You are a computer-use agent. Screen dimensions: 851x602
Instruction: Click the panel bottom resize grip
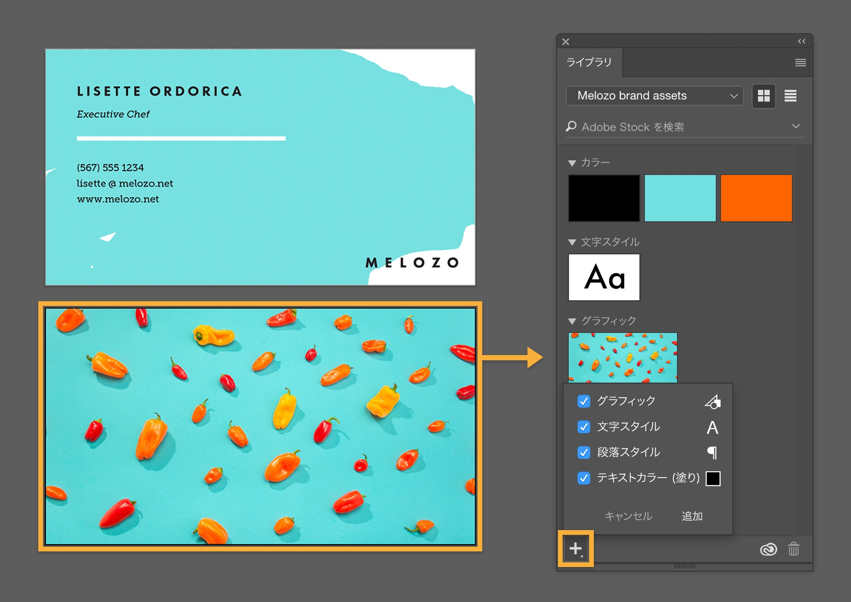pos(685,566)
